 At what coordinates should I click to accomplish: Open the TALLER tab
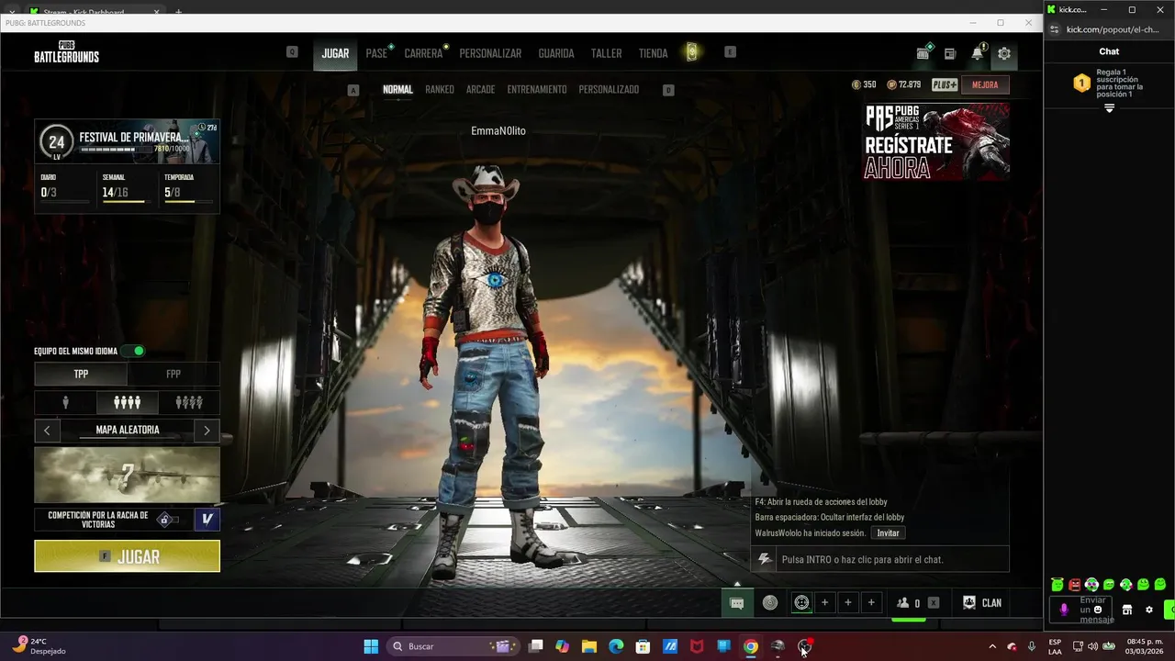606,53
